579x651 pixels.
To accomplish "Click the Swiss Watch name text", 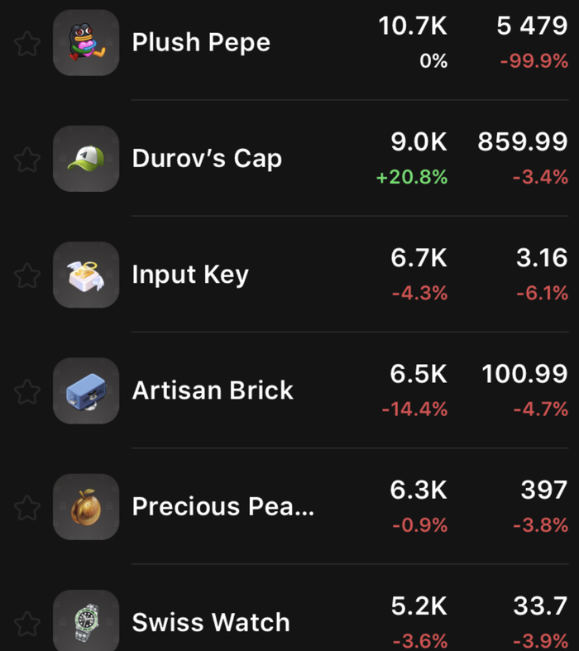I will click(211, 622).
